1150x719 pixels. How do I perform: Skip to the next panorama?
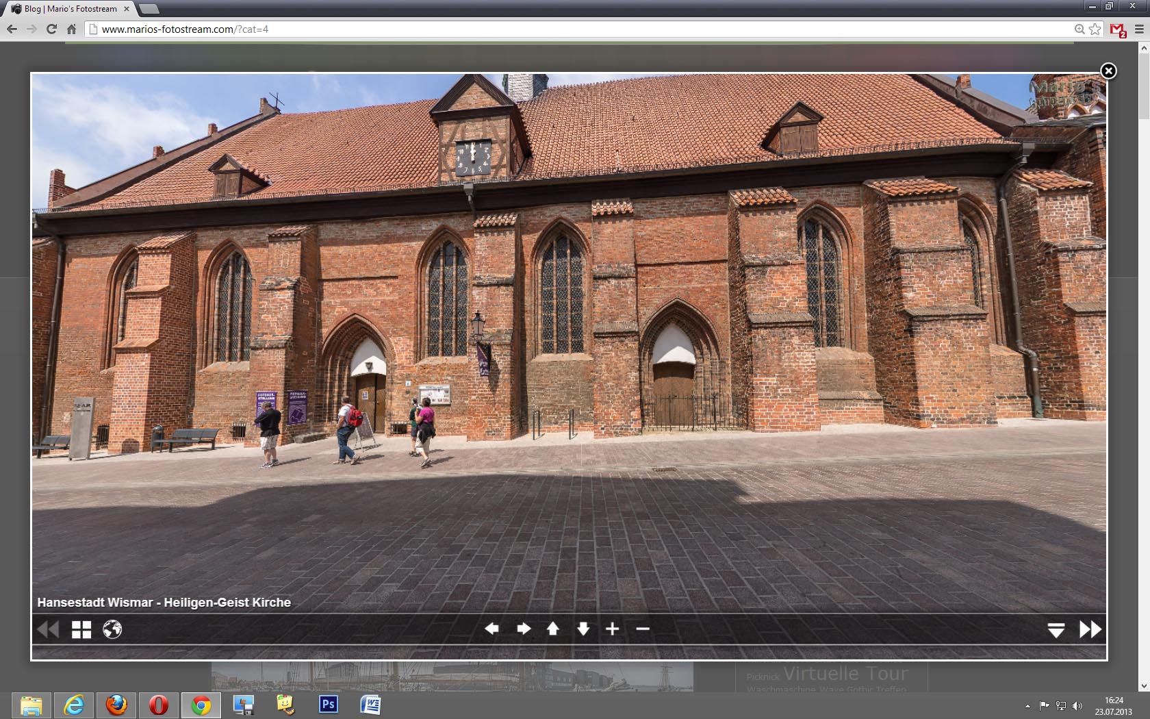[x=1090, y=629]
